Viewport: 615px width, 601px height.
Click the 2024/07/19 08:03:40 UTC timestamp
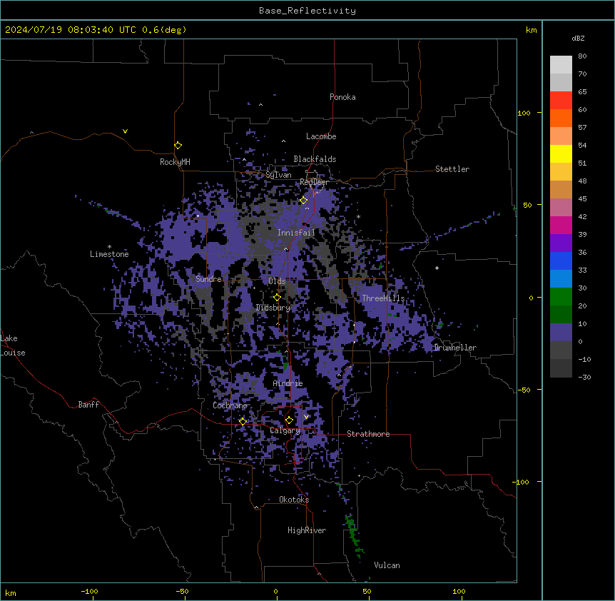coord(71,30)
